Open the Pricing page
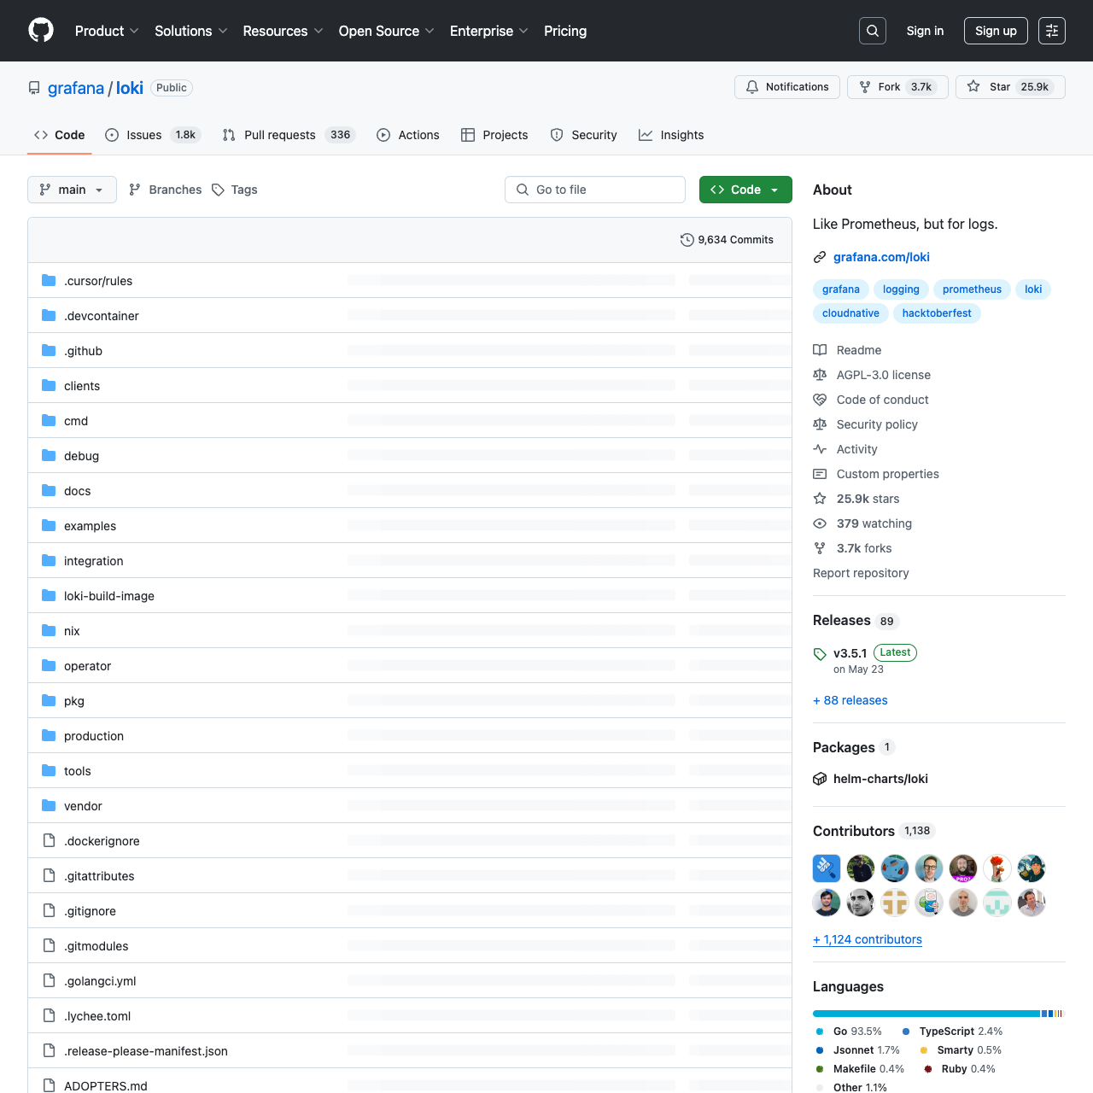Screen dimensions: 1093x1093 565,31
